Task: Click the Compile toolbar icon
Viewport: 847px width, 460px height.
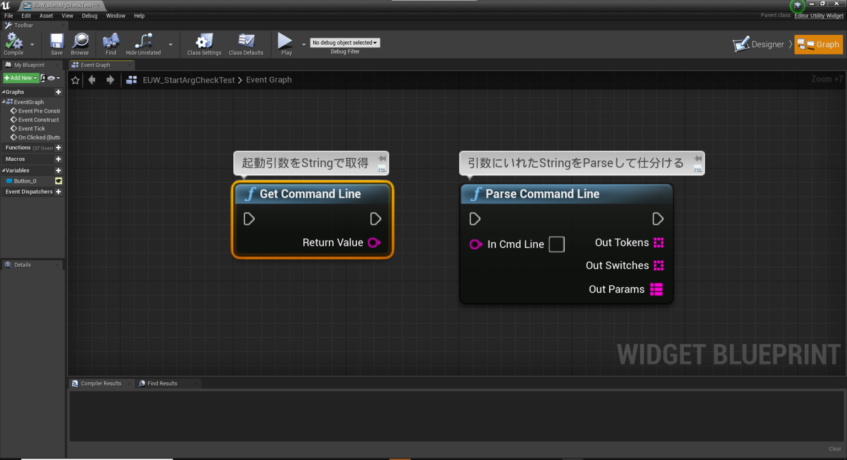Action: [x=13, y=42]
